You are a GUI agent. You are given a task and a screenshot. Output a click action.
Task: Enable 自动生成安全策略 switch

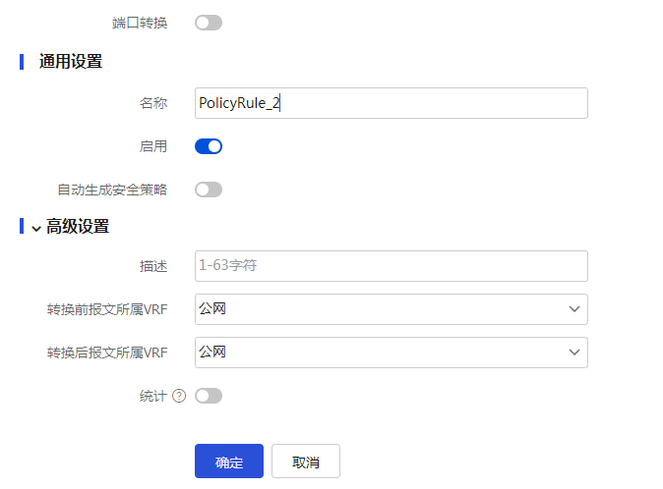tap(209, 190)
